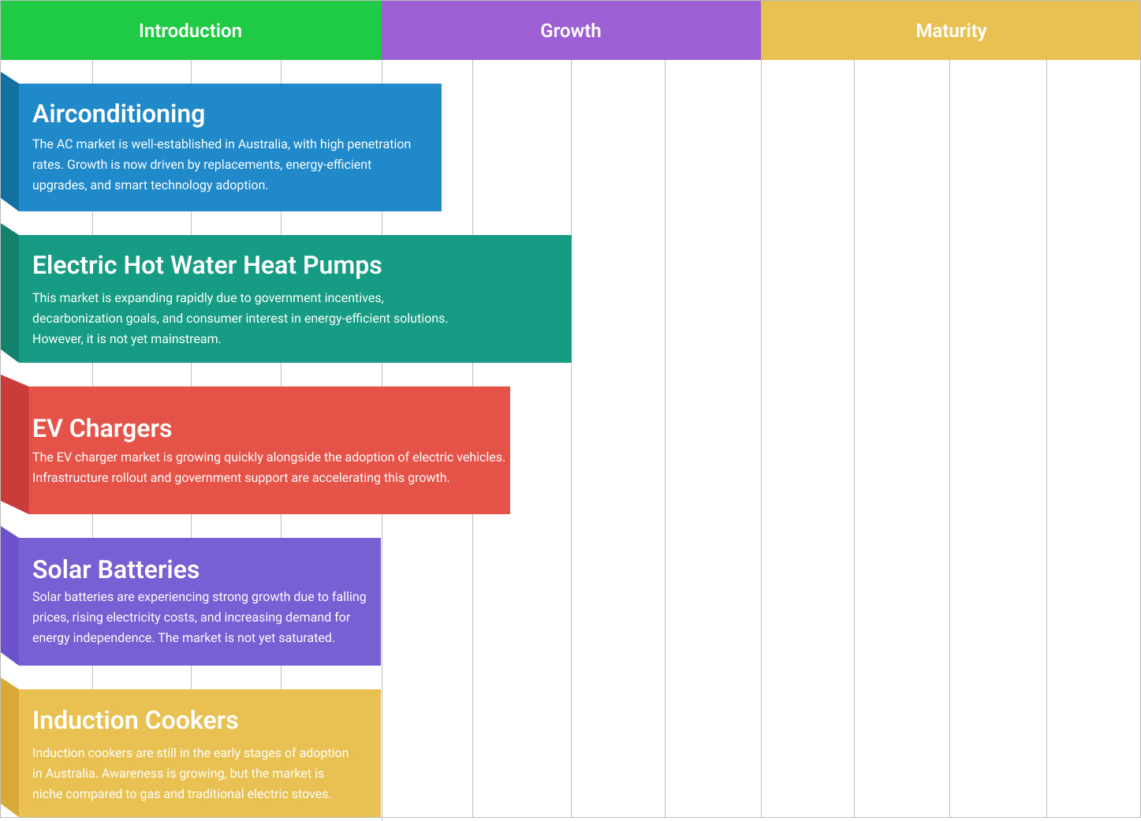Click the line starting "The EV charger market"
Screen dimensions: 1141x821
268,457
